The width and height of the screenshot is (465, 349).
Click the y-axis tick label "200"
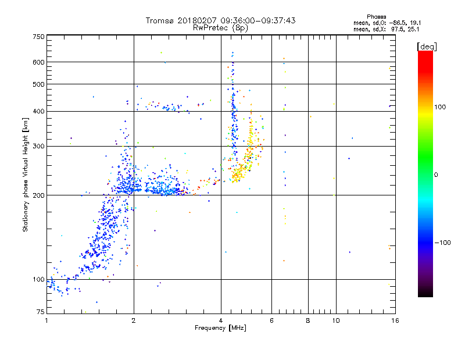click(x=38, y=195)
